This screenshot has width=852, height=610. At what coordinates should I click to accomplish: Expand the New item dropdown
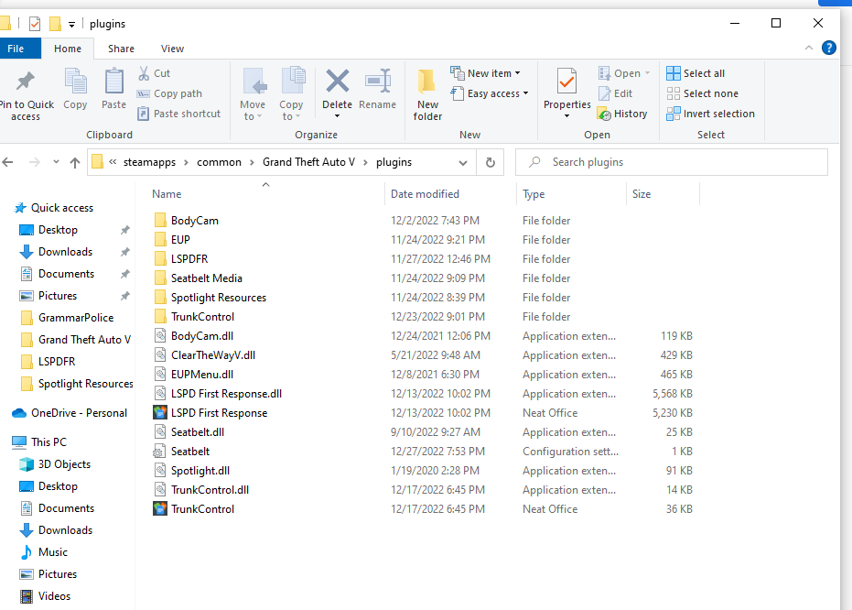(x=486, y=73)
